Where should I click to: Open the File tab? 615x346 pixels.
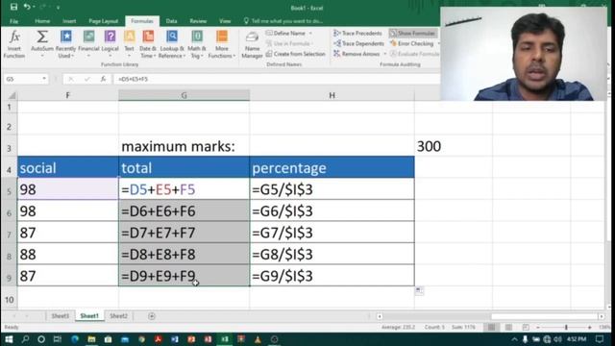pyautogui.click(x=13, y=21)
